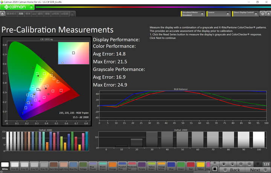Click the refresh cycle icon near 123
Image resolution: width=271 pixels, height=173 pixels.
(258, 164)
